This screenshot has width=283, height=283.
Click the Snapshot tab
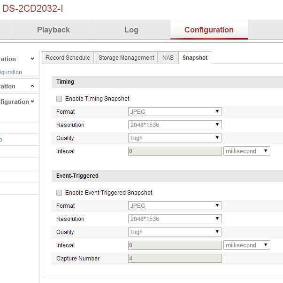click(195, 57)
